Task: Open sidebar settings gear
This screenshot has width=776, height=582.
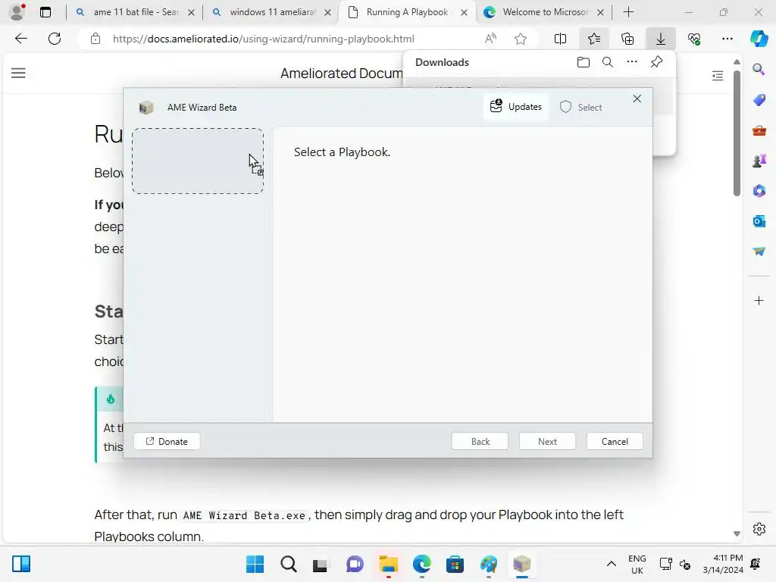Action: [x=759, y=528]
